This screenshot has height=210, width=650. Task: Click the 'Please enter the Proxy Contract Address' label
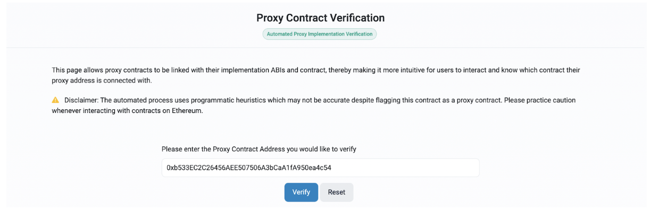coord(259,149)
